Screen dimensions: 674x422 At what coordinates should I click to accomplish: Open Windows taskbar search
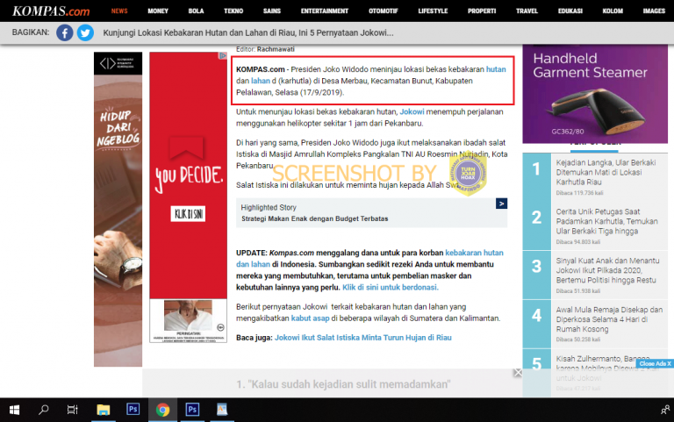click(x=44, y=409)
